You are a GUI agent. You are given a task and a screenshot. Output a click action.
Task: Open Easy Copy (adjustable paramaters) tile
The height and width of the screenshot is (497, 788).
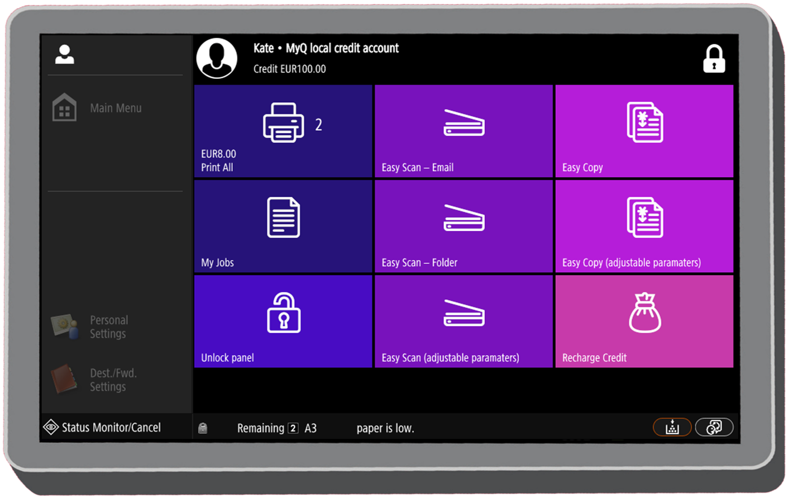(x=644, y=226)
